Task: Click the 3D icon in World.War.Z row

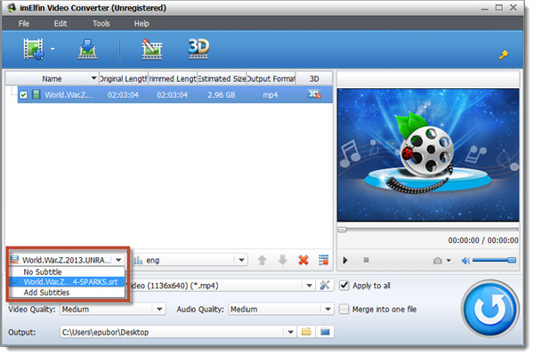Action: click(x=313, y=94)
